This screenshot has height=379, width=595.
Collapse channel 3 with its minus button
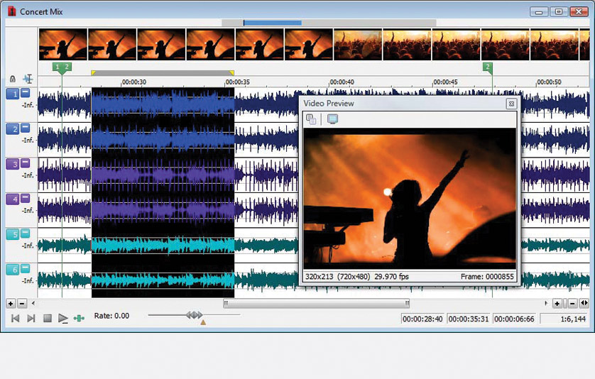tap(25, 164)
